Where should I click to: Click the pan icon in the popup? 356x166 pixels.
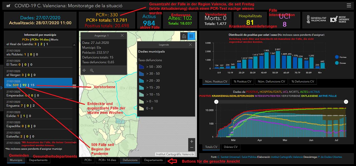pos(84,71)
